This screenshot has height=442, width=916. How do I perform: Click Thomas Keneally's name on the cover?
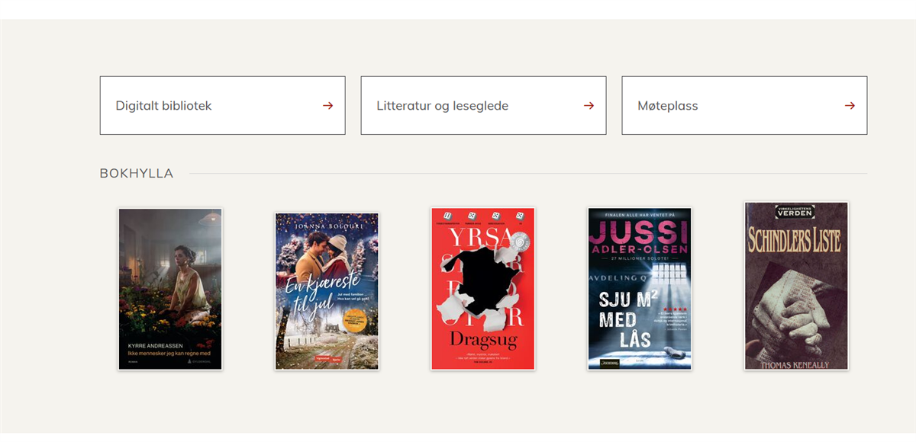click(796, 365)
